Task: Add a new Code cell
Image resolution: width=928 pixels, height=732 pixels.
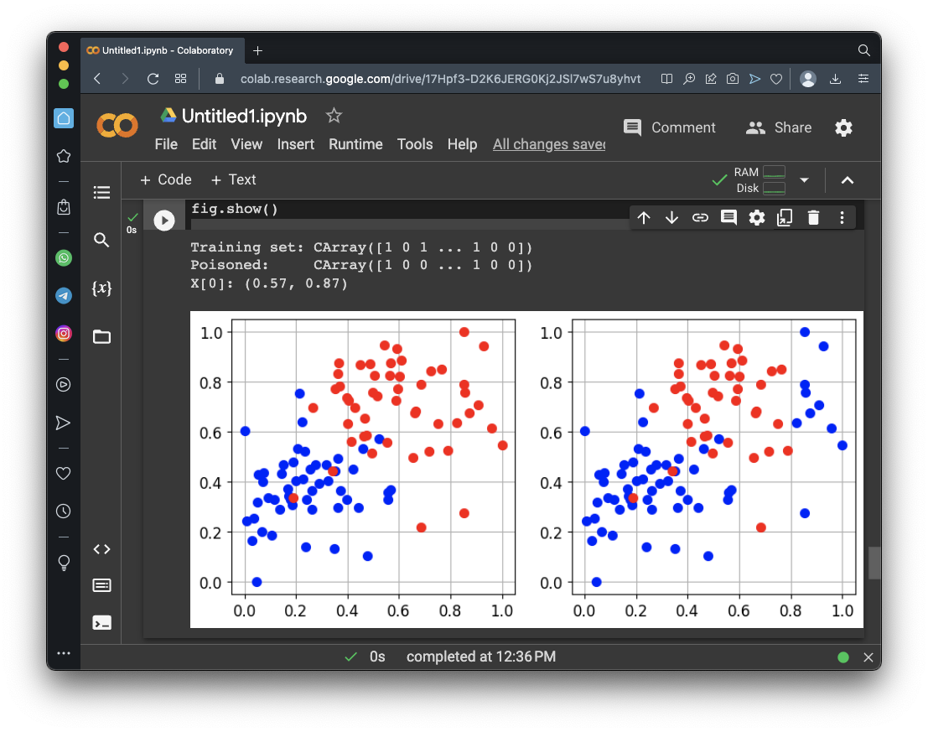Action: tap(166, 179)
